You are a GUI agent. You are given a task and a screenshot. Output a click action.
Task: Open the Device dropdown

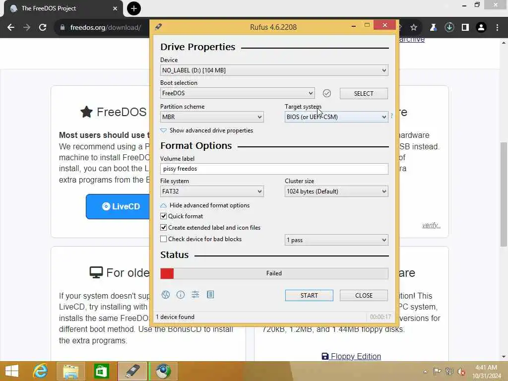click(274, 70)
